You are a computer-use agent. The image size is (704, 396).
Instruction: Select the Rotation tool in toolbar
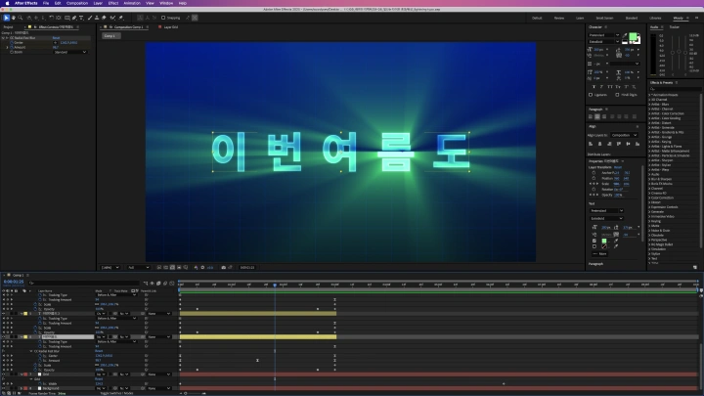(51, 18)
